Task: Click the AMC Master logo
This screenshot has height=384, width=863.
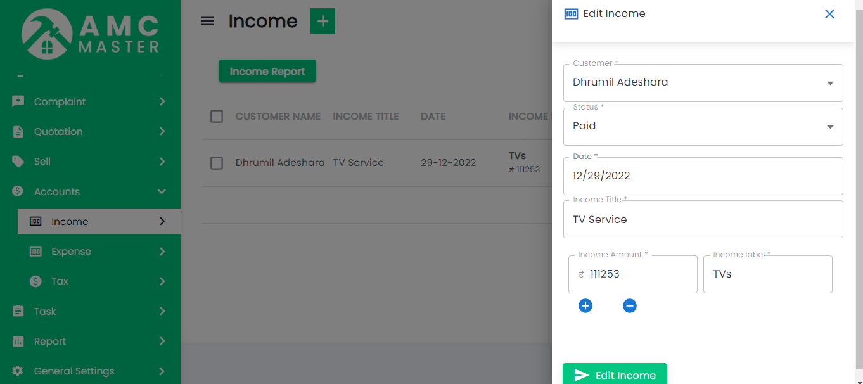Action: tap(91, 34)
